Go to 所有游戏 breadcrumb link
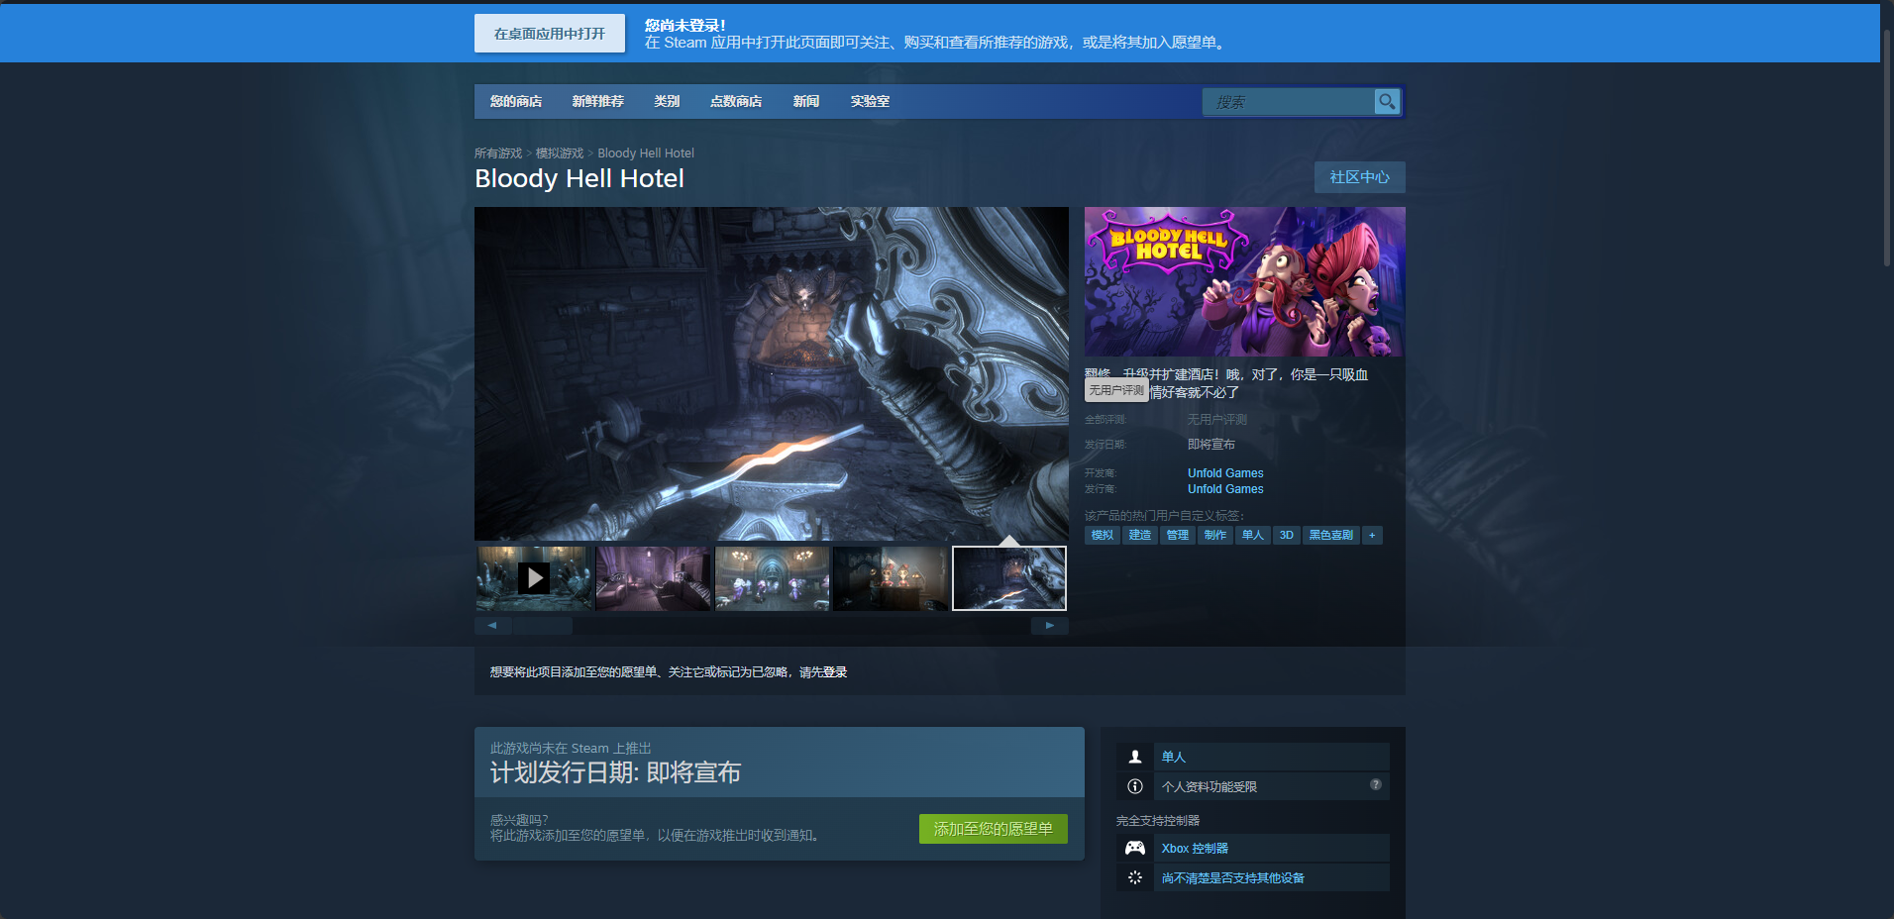 pos(498,153)
